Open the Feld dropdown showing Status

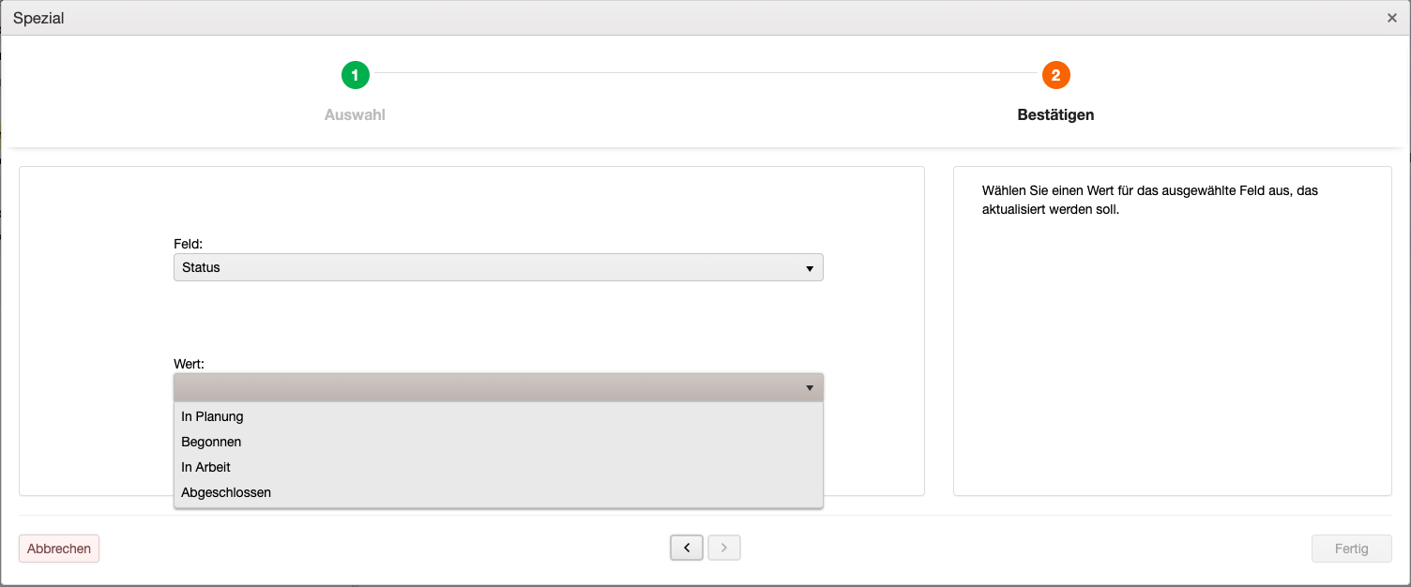498,267
